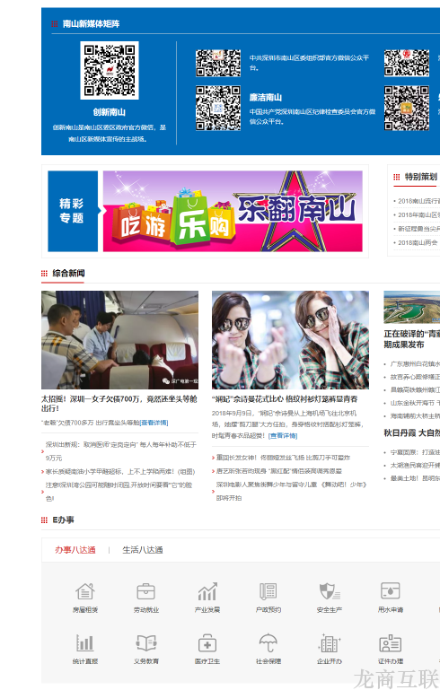Open headline 太招摇！深圳一女子欠债700万

[x=119, y=404]
